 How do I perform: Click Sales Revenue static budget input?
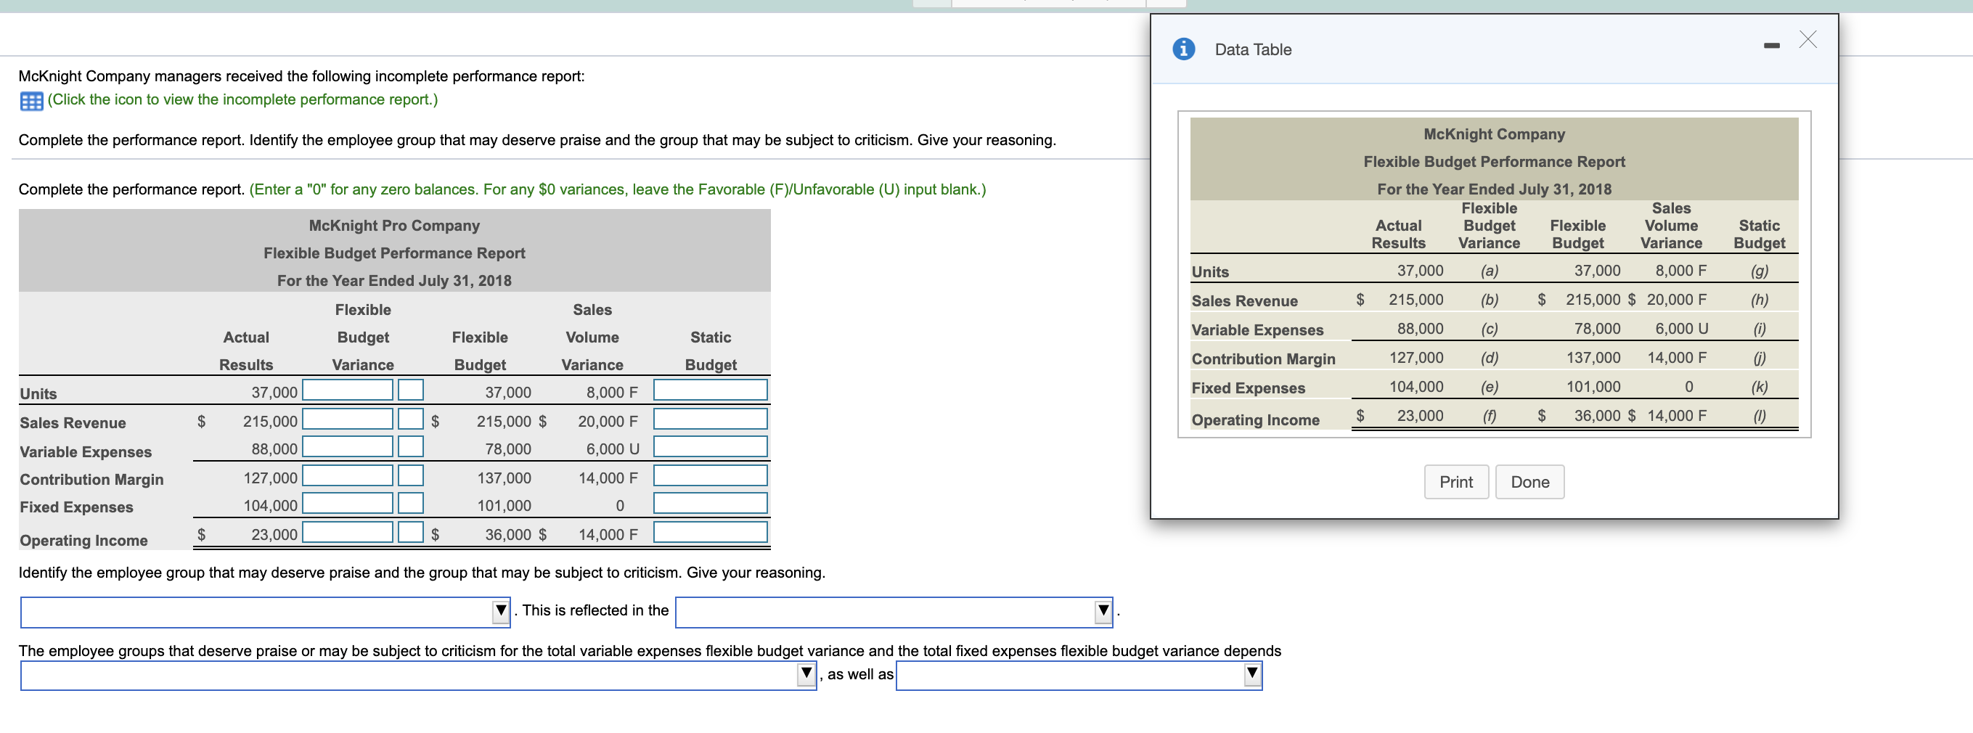click(x=710, y=419)
